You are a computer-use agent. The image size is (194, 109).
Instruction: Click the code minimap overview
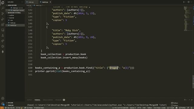click(x=188, y=18)
